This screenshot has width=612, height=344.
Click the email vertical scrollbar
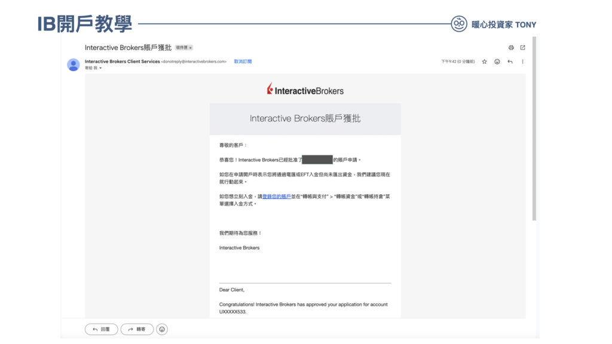coord(534,129)
